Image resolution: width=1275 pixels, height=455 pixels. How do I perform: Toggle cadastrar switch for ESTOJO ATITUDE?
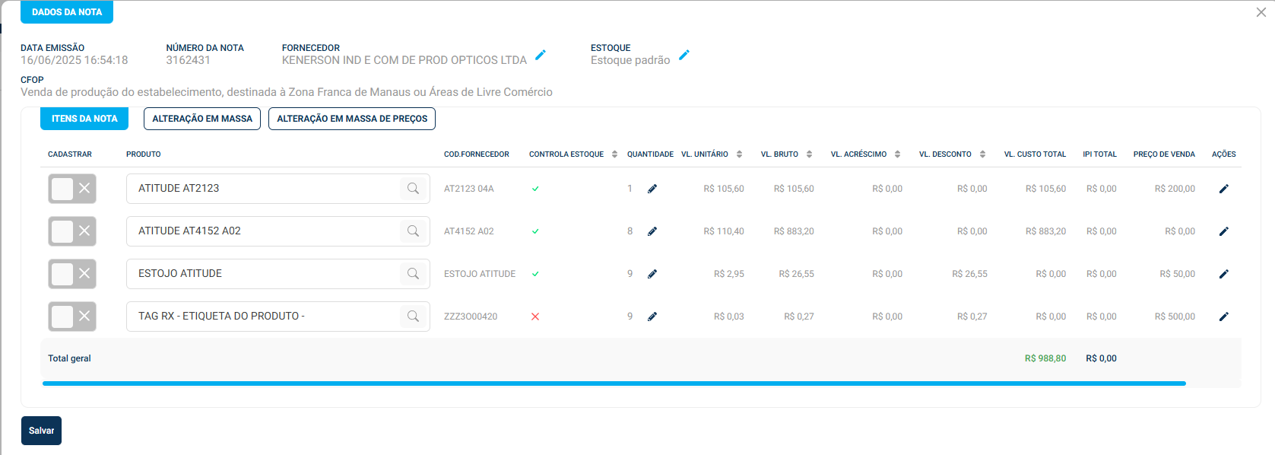[x=72, y=274]
